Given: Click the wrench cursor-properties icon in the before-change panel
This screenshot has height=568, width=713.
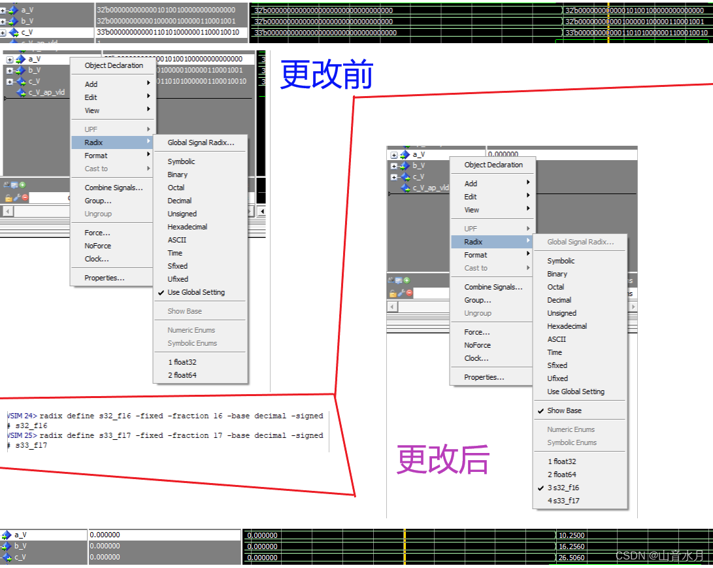Looking at the screenshot, I should tap(17, 197).
